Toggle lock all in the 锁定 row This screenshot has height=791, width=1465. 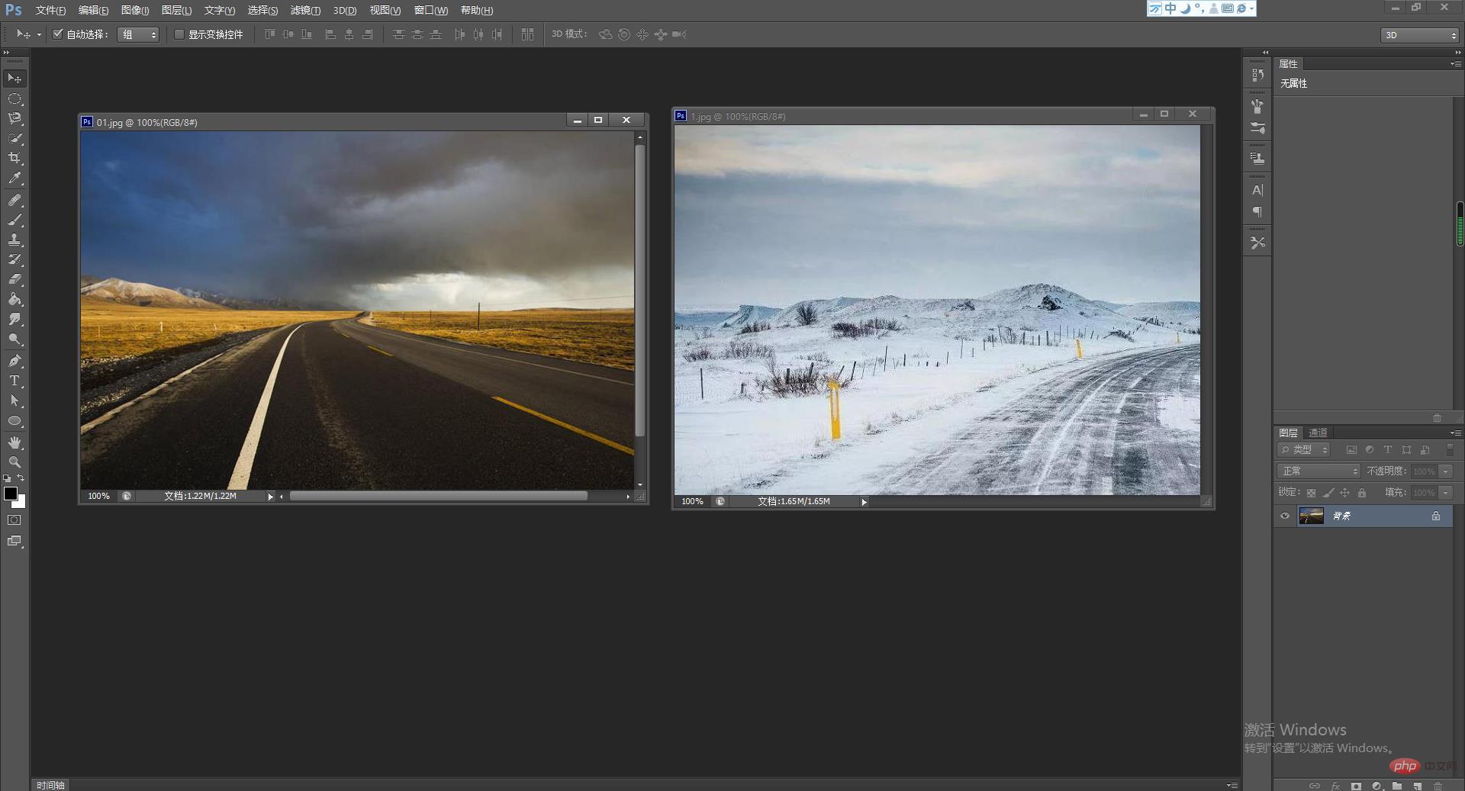pyautogui.click(x=1362, y=493)
